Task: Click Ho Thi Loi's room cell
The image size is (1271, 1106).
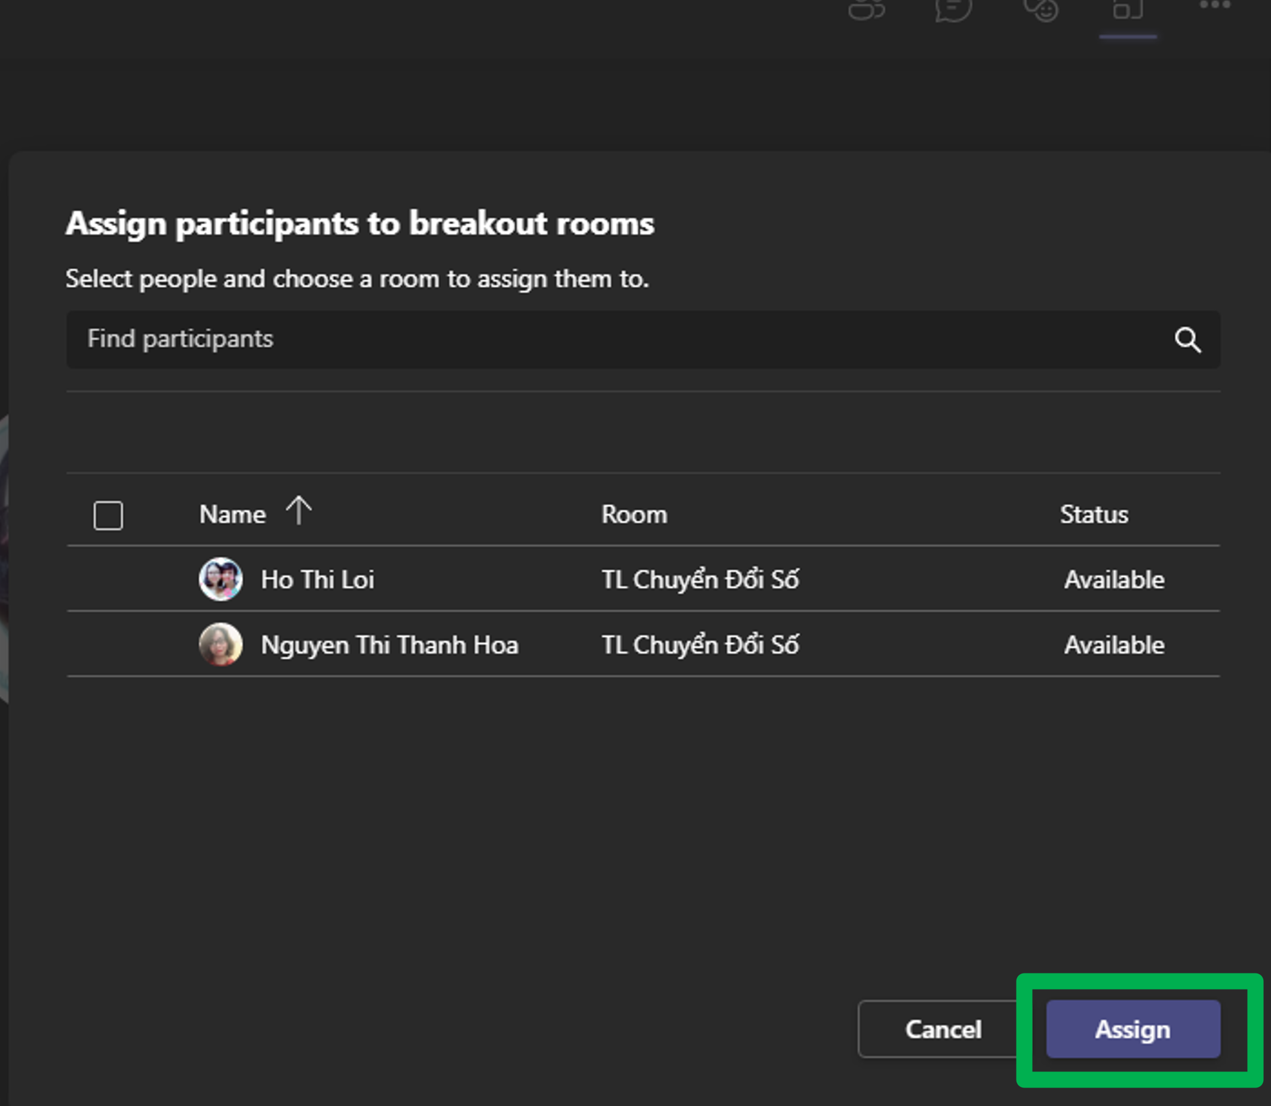Action: click(700, 580)
